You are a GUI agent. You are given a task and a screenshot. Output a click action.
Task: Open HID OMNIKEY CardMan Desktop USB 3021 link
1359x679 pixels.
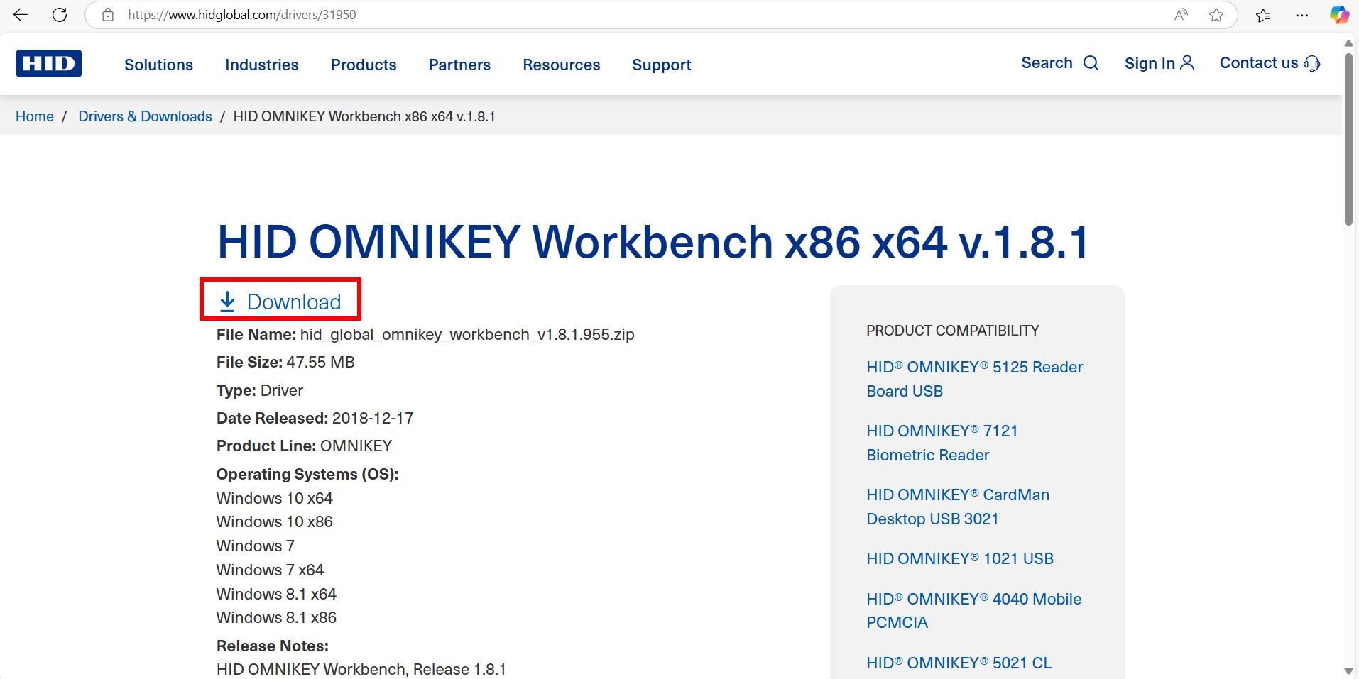pyautogui.click(x=958, y=507)
